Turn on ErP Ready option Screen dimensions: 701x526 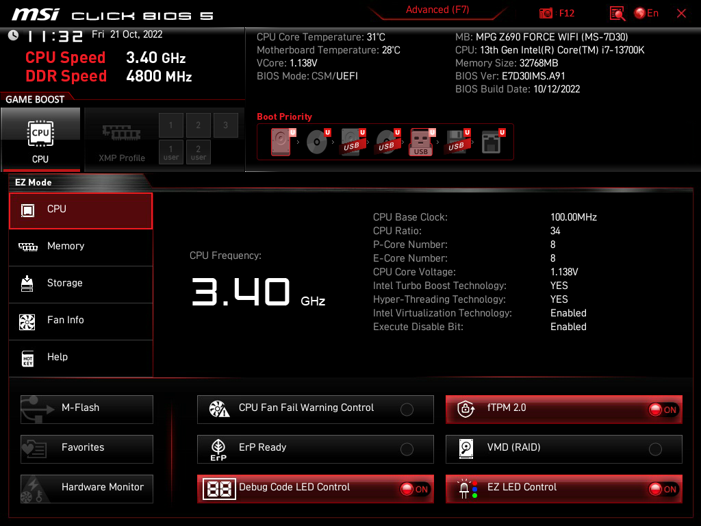[x=407, y=449]
